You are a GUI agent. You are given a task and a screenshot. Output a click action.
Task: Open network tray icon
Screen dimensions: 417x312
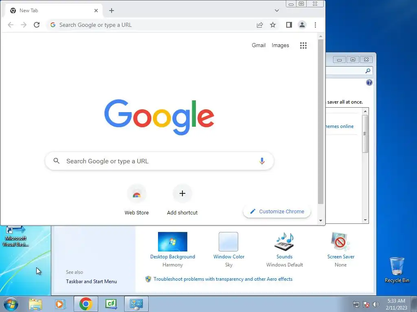(x=356, y=304)
